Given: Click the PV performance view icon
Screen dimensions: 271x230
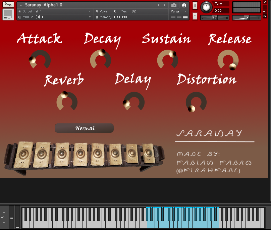Looking at the screenshot, I should [265, 16].
